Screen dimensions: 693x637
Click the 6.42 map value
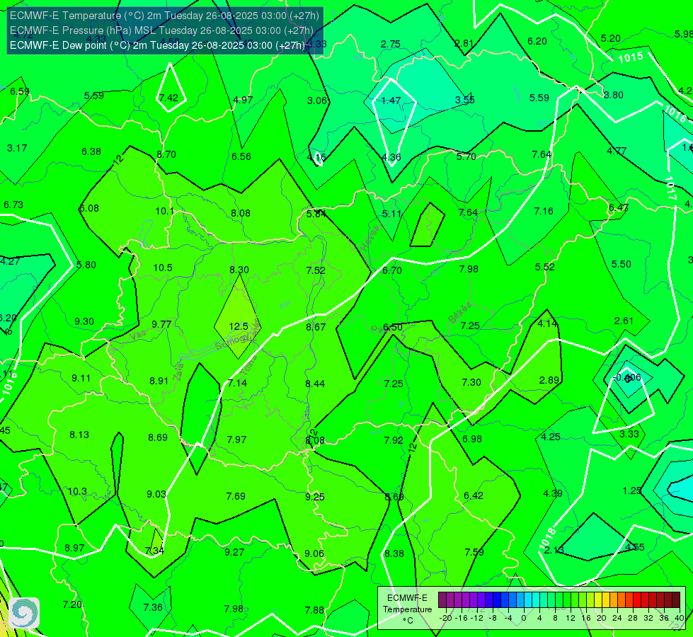click(474, 495)
